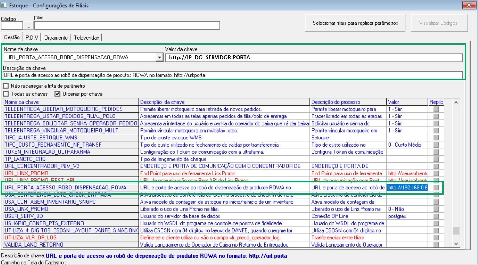Click the Nome da chave combo box text

point(80,57)
